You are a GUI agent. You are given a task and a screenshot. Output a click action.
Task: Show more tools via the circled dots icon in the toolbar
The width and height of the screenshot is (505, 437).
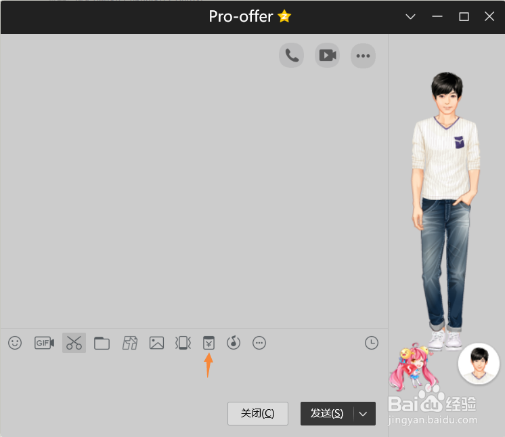[x=259, y=343]
